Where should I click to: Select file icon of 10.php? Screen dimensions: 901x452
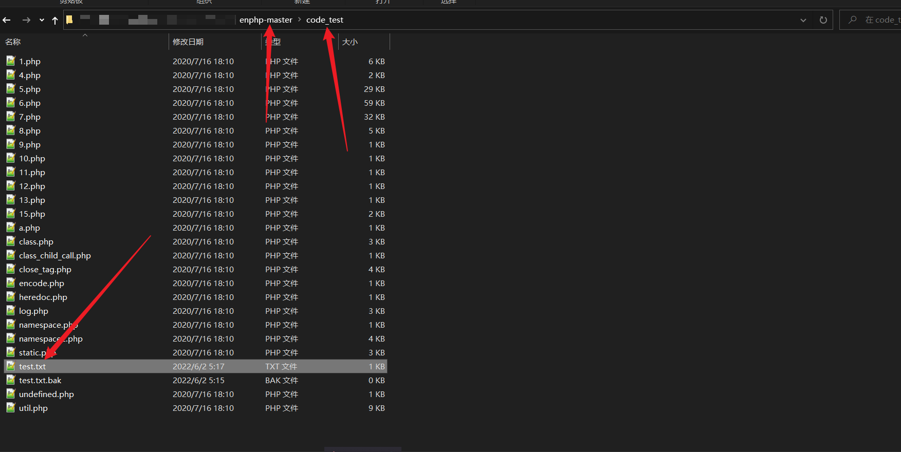point(11,158)
